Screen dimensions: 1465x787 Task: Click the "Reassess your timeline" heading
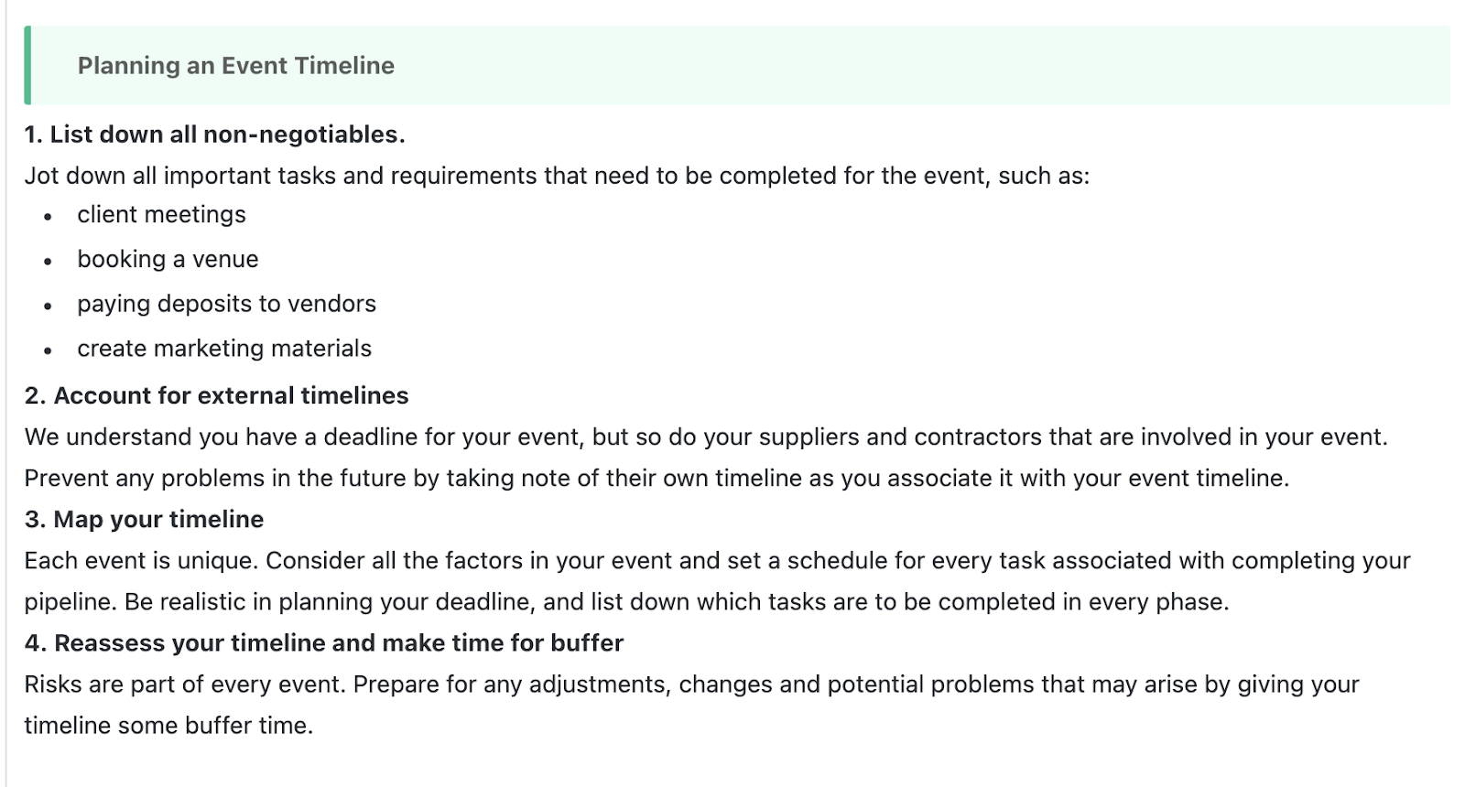(323, 643)
